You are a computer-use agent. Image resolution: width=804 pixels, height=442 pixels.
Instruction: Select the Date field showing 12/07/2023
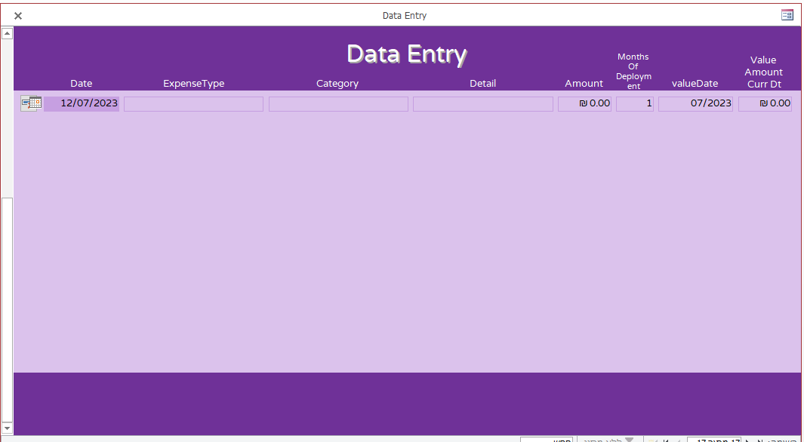click(x=82, y=103)
